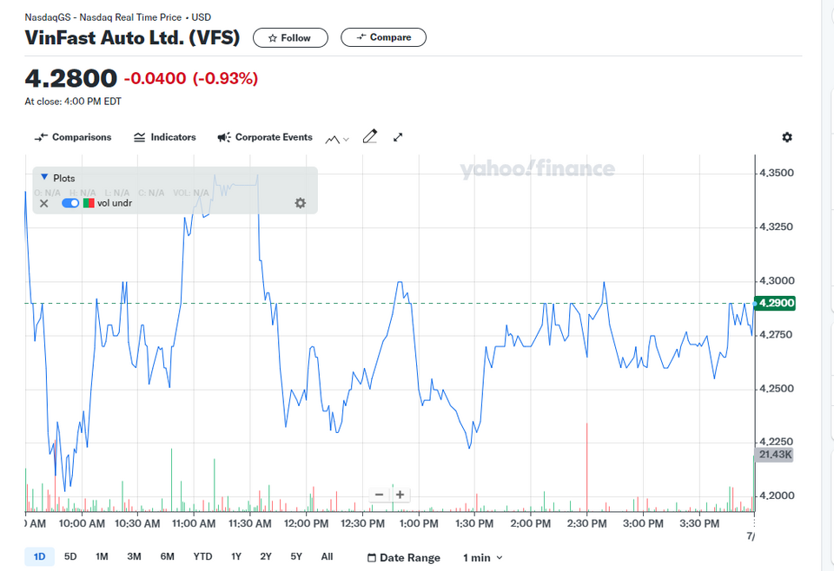Zoom out chart with minus button
This screenshot has width=834, height=571.
(380, 495)
